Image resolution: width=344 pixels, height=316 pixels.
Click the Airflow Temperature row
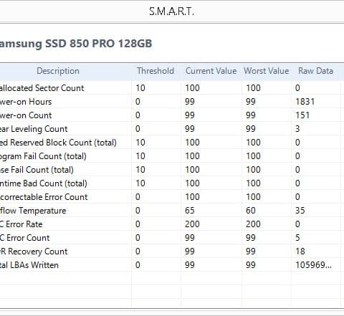(x=170, y=211)
